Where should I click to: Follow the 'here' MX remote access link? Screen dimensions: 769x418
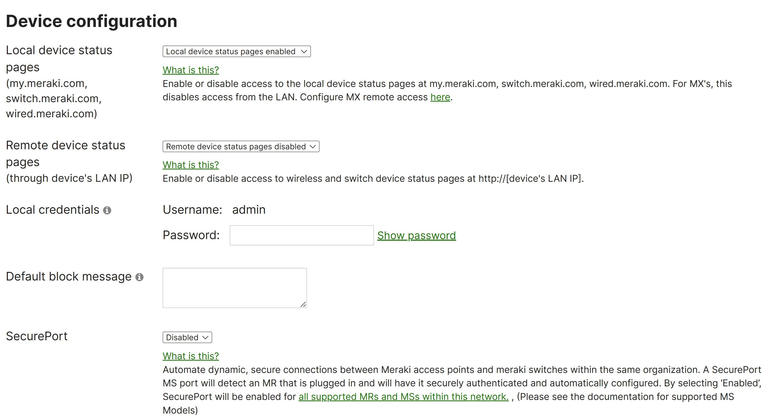440,97
